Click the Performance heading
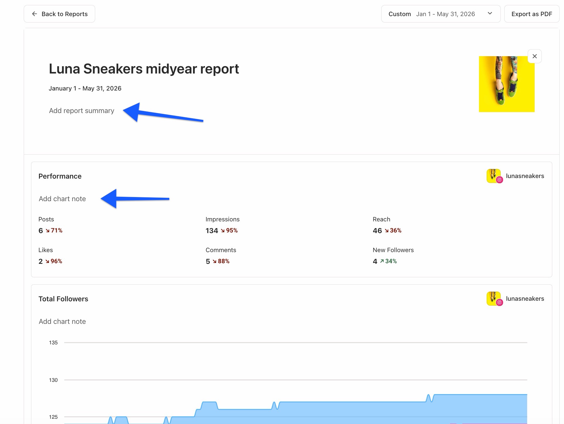 60,176
